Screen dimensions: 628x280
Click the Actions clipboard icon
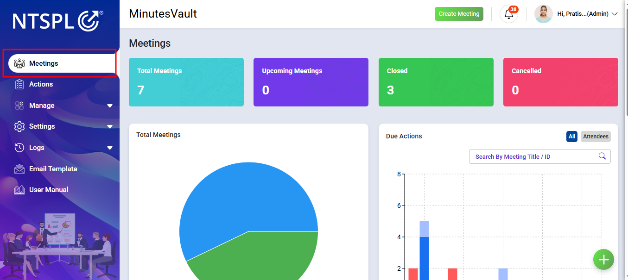pyautogui.click(x=19, y=84)
